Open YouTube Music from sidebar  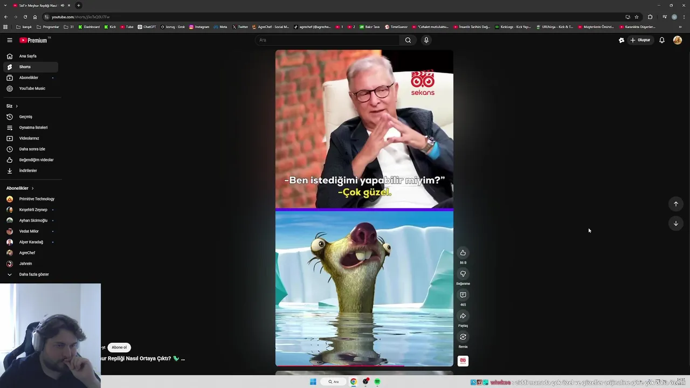click(x=30, y=88)
